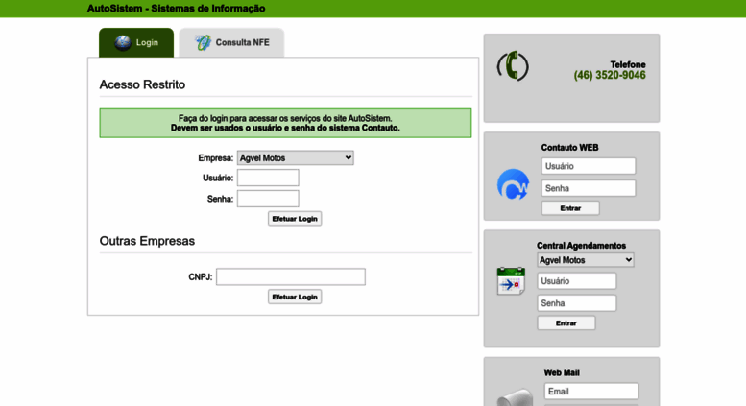The height and width of the screenshot is (406, 746).
Task: Focus the Central Agendamentos Senha field
Action: 577,303
